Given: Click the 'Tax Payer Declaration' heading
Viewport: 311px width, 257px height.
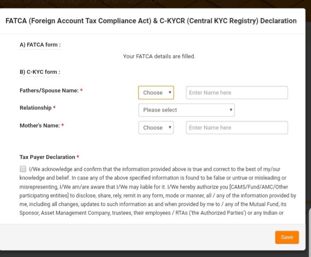Looking at the screenshot, I should 47,157.
